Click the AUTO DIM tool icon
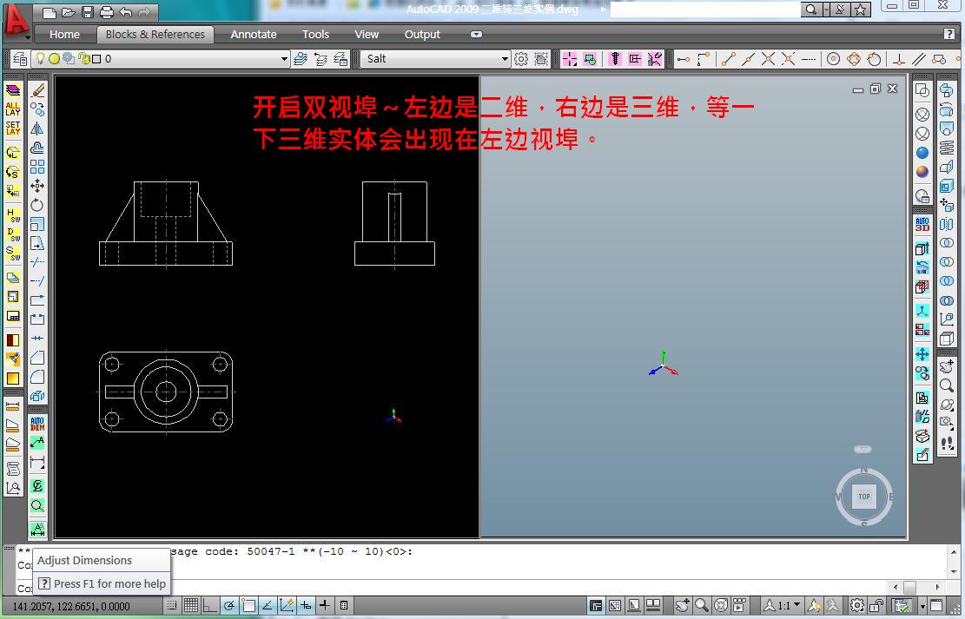This screenshot has width=965, height=619. [x=37, y=424]
